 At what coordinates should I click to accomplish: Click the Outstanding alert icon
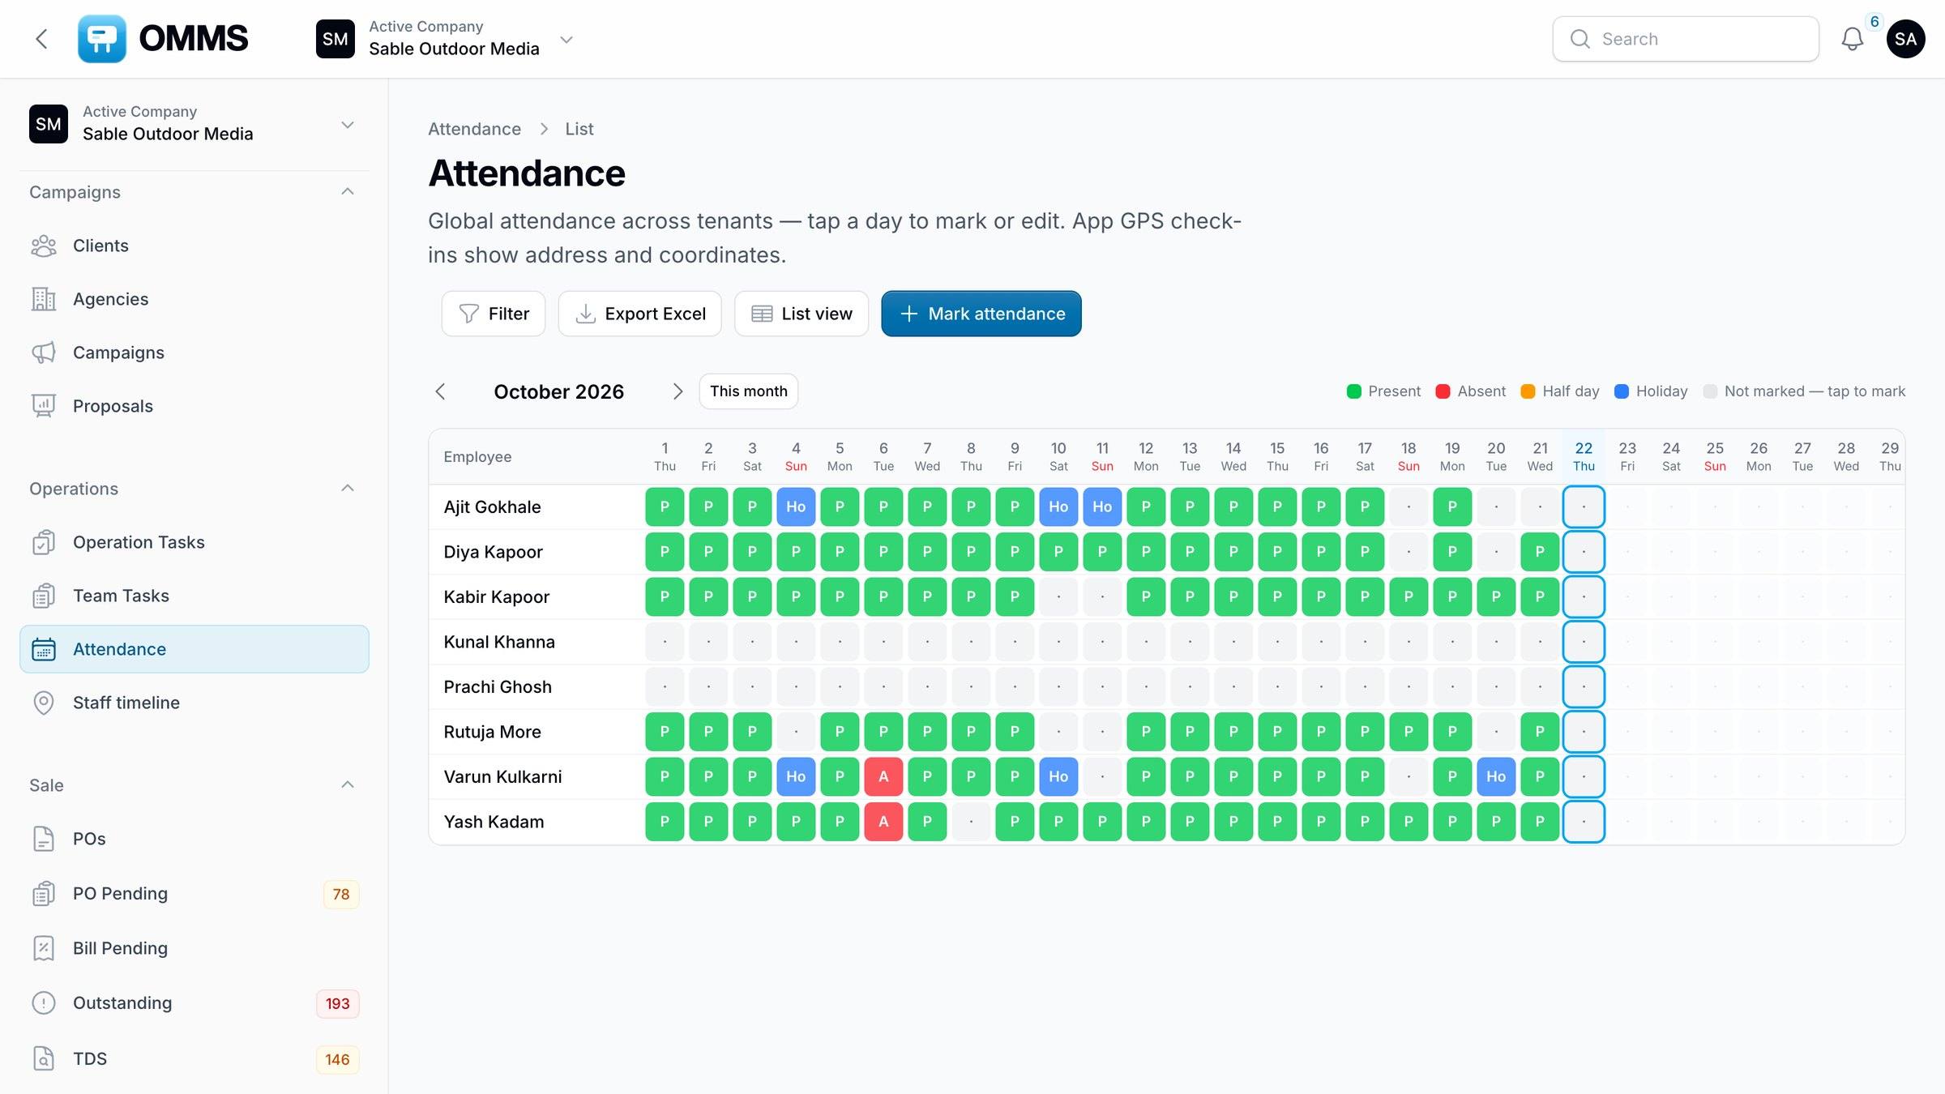44,1003
